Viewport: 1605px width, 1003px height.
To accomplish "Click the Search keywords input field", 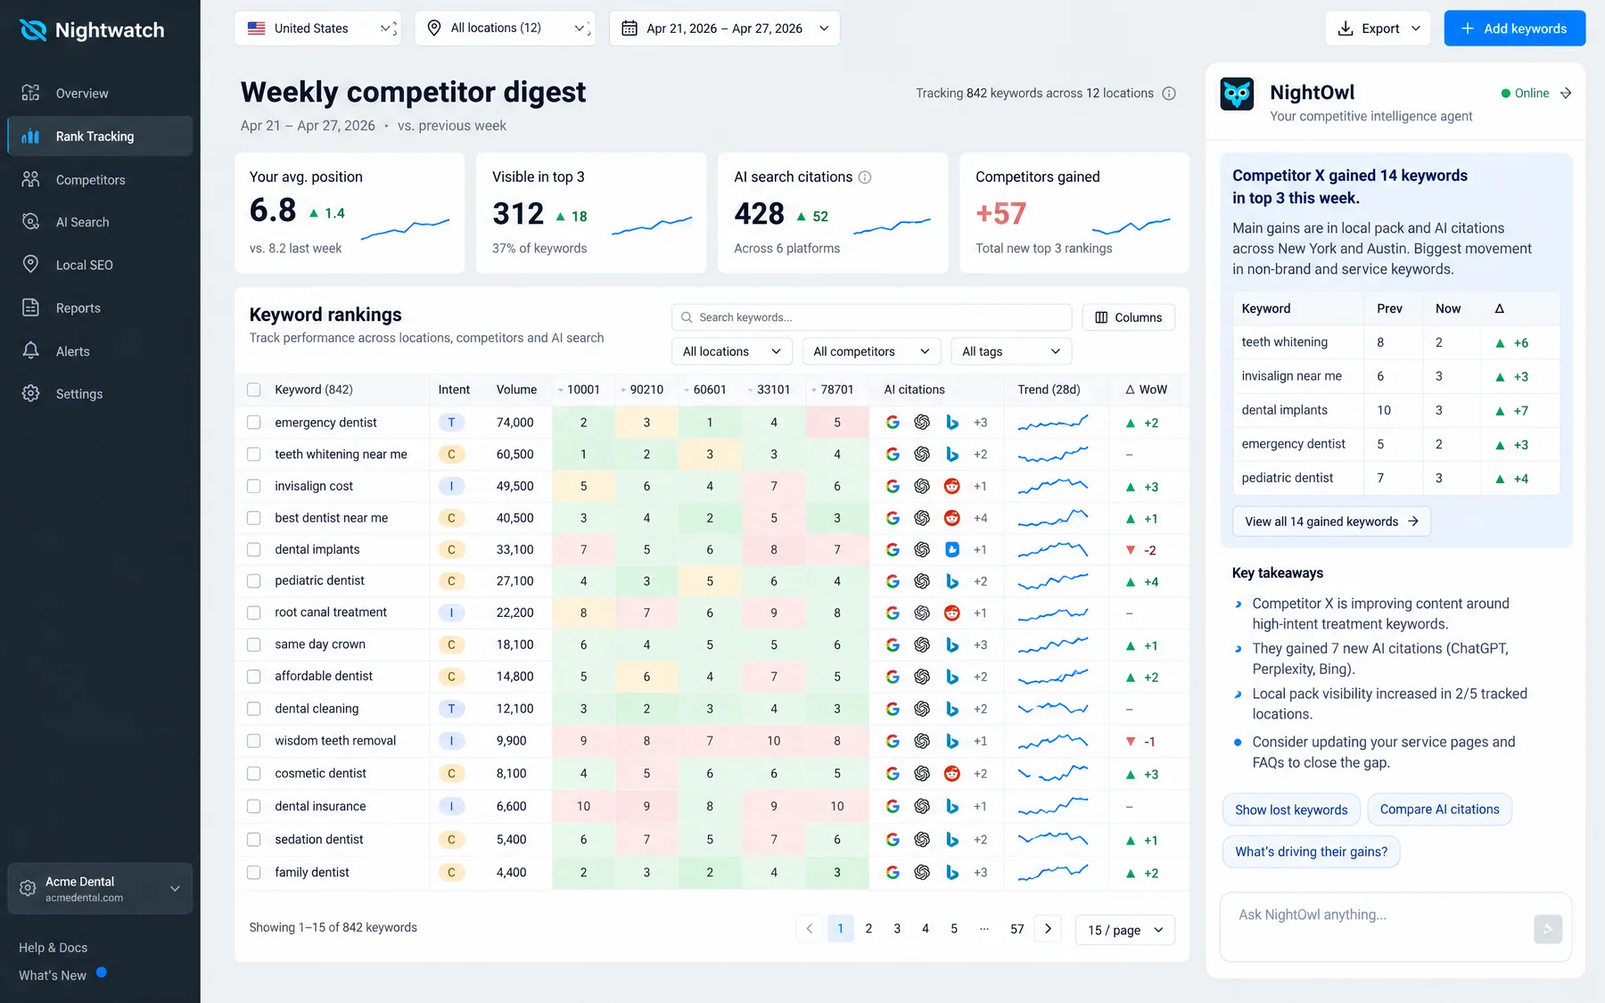I will (x=871, y=317).
